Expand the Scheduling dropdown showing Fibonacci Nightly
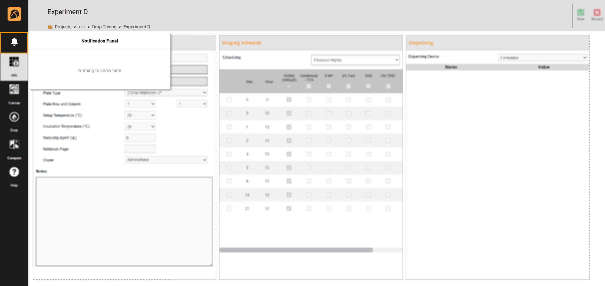The width and height of the screenshot is (605, 286). (355, 60)
